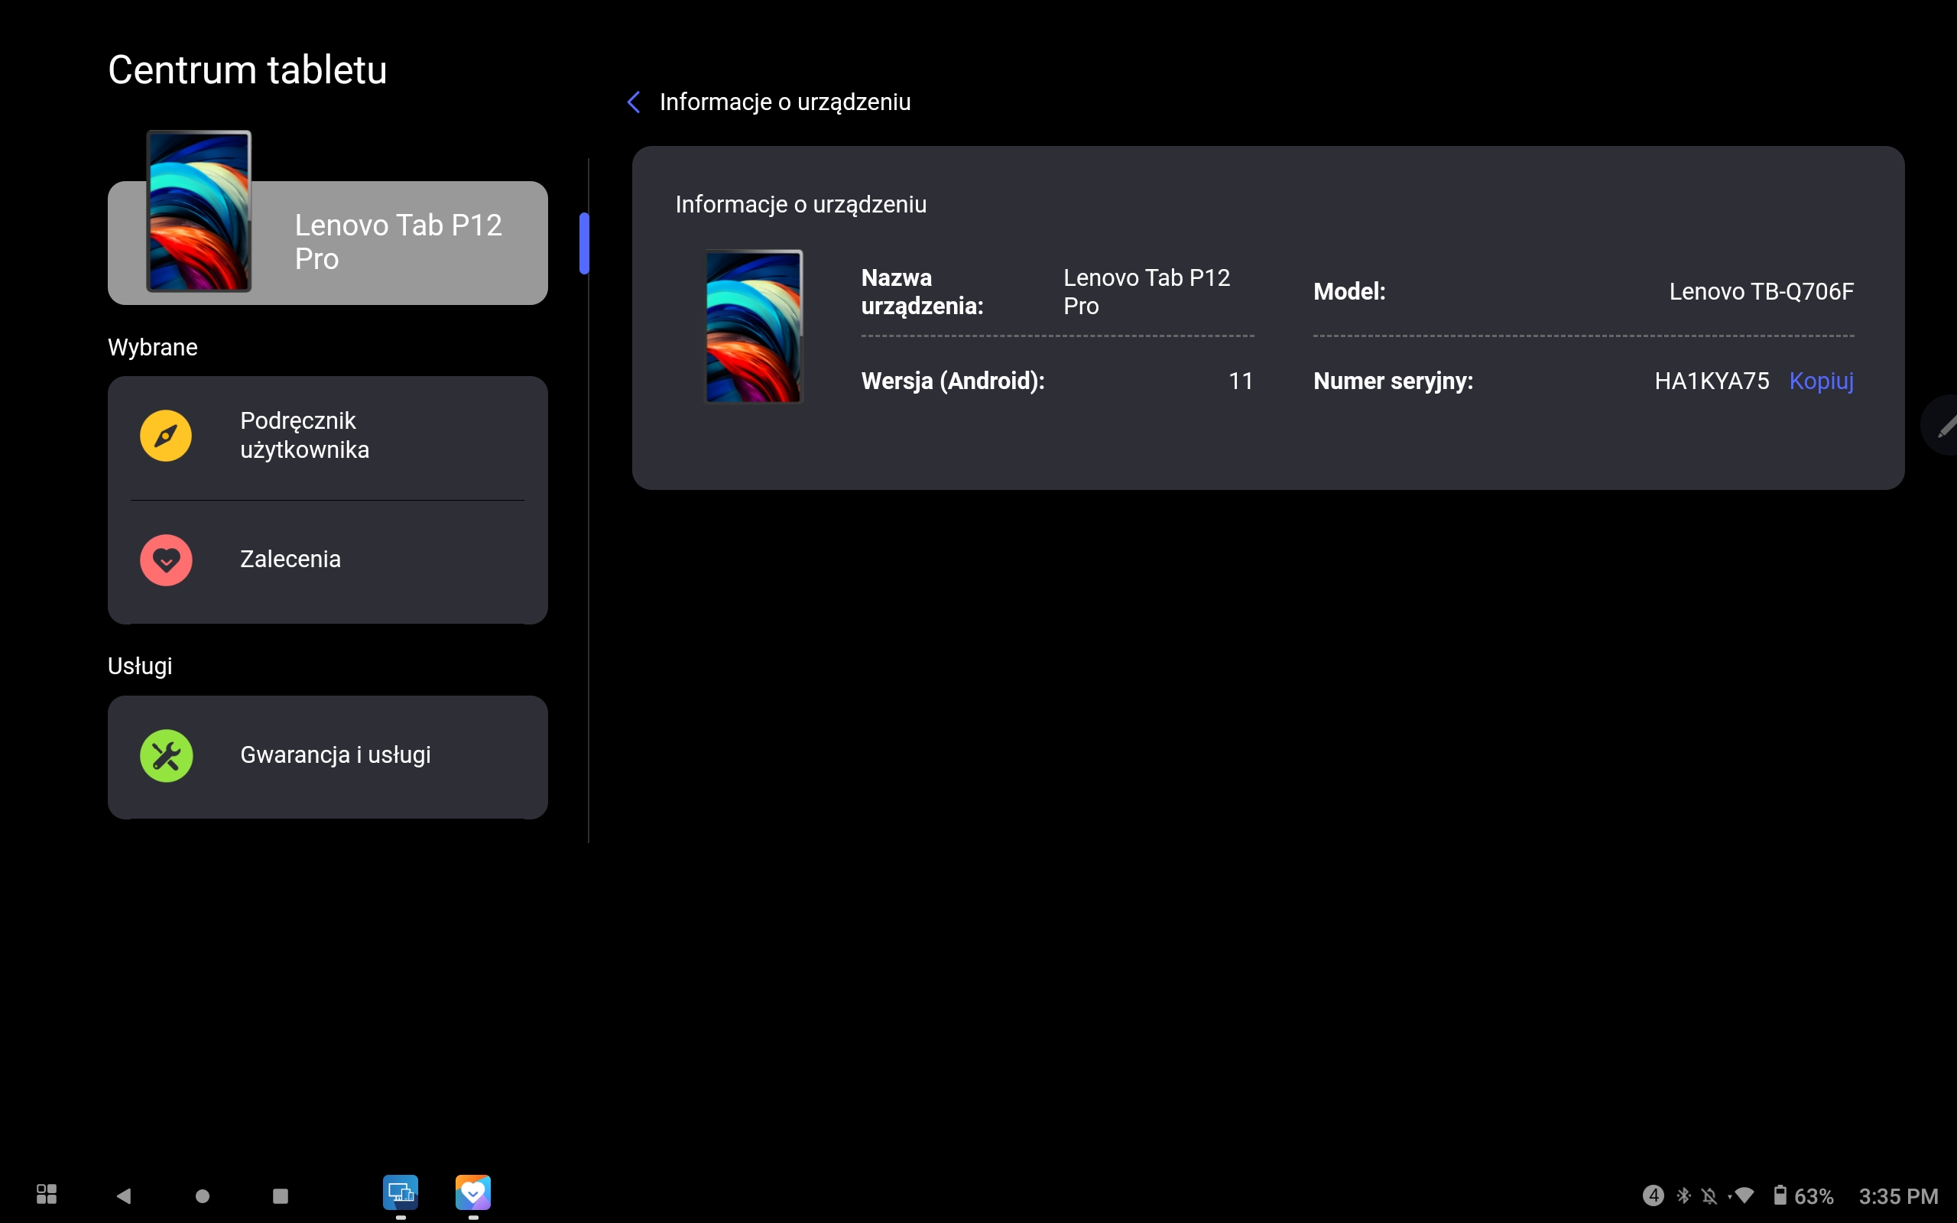
Task: Tap the Back navigation triangle
Action: [123, 1195]
